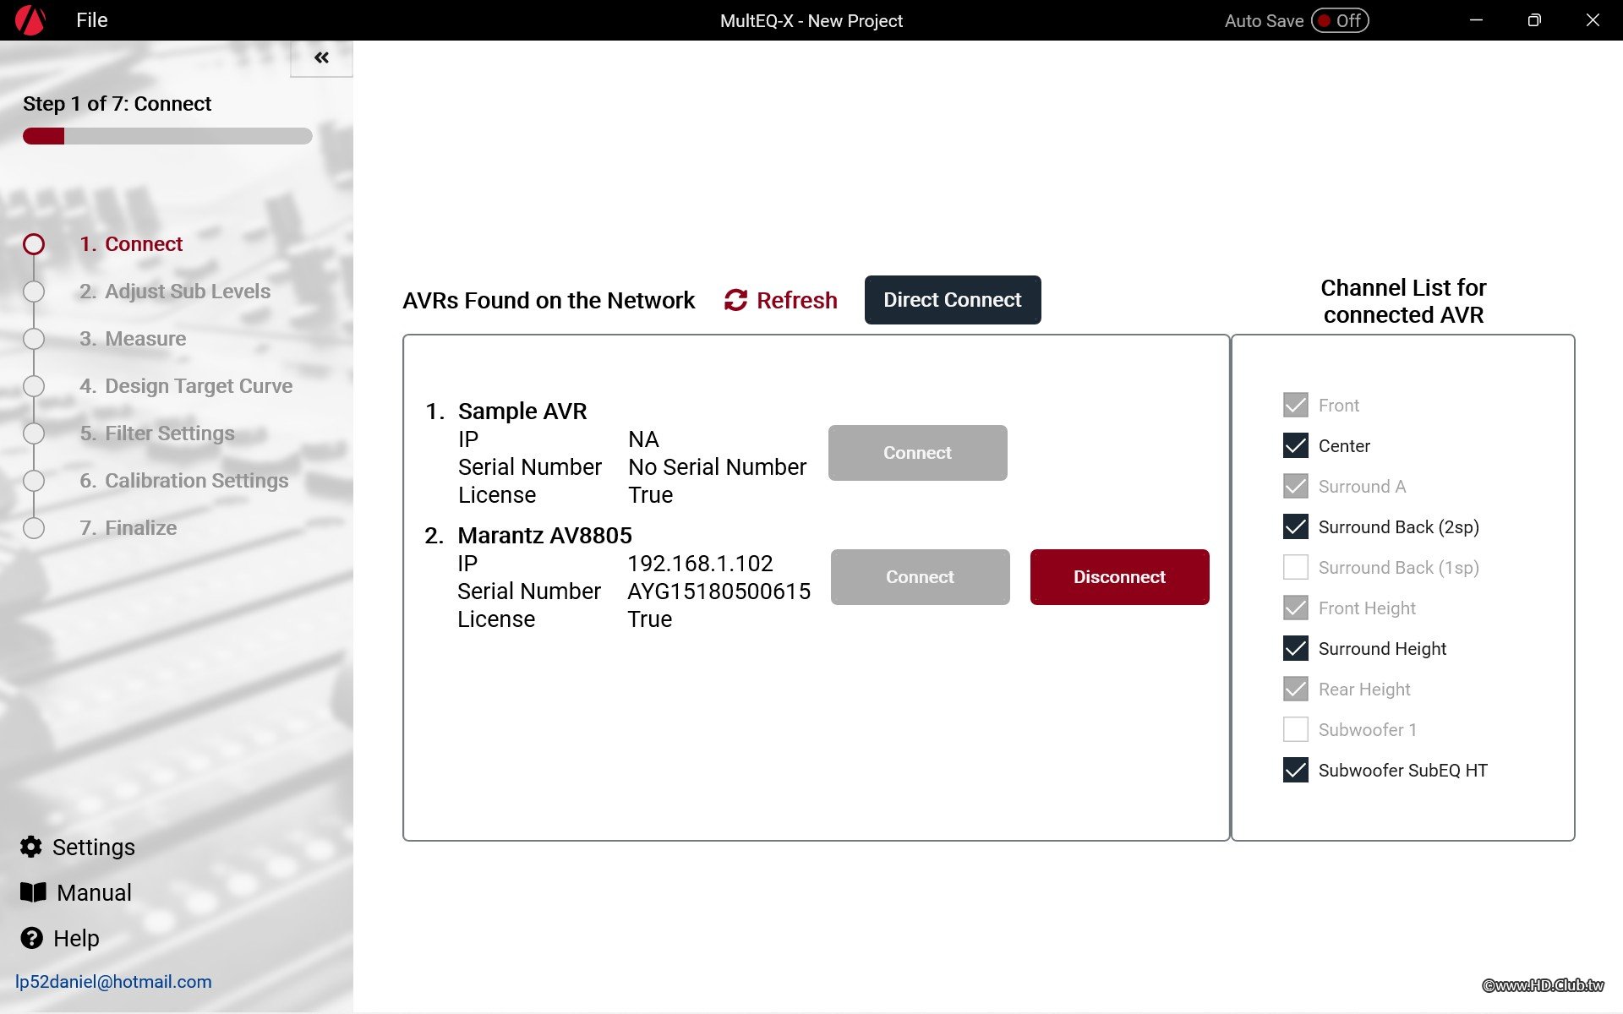
Task: Uncheck the Center channel checkbox
Action: tap(1295, 445)
